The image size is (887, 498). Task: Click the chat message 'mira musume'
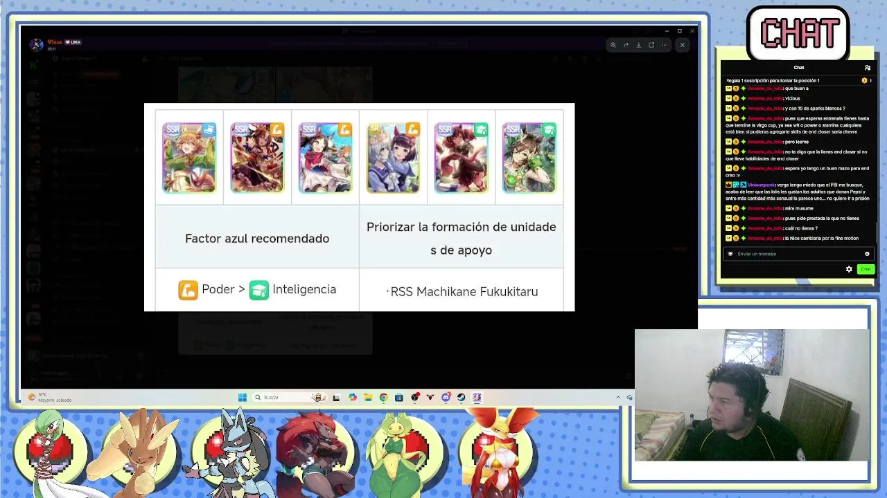(799, 208)
